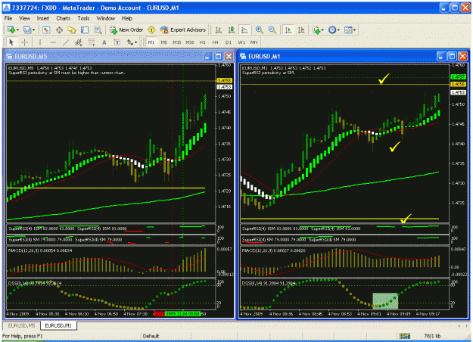Select the Text Label tool
The width and height of the screenshot is (473, 342).
point(117,42)
